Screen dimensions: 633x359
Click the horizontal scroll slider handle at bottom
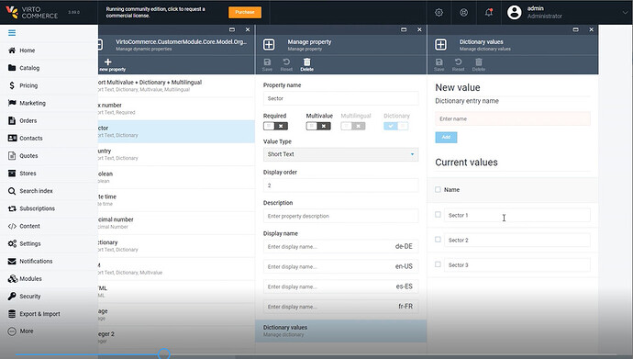(164, 354)
